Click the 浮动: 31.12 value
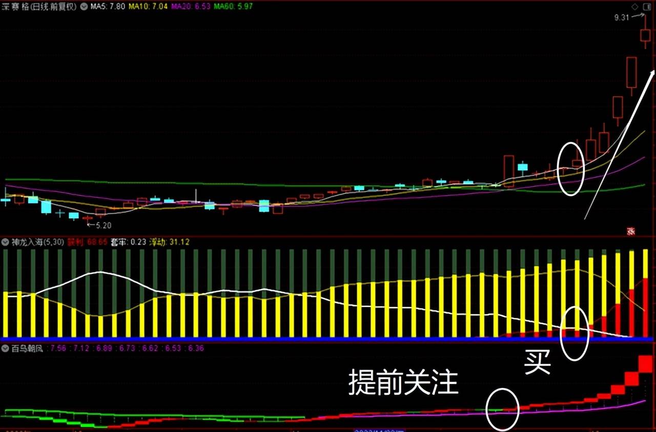This screenshot has width=656, height=432. coord(169,242)
